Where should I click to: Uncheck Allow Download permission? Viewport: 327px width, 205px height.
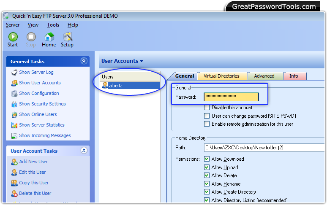click(x=207, y=159)
